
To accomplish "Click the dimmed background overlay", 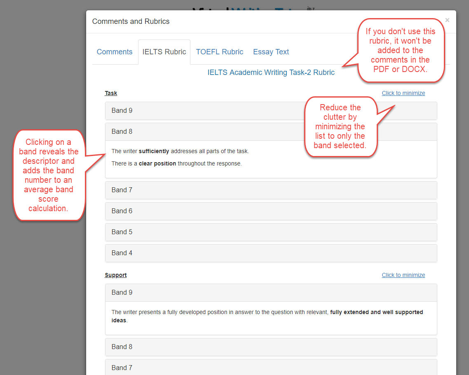I will tap(41, 309).
